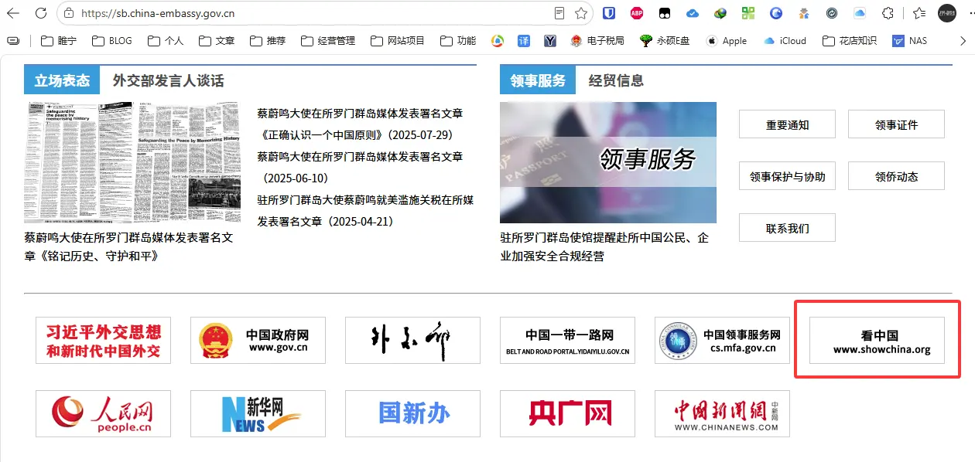Open the 新华网 banner
975x462 pixels.
pos(258,413)
